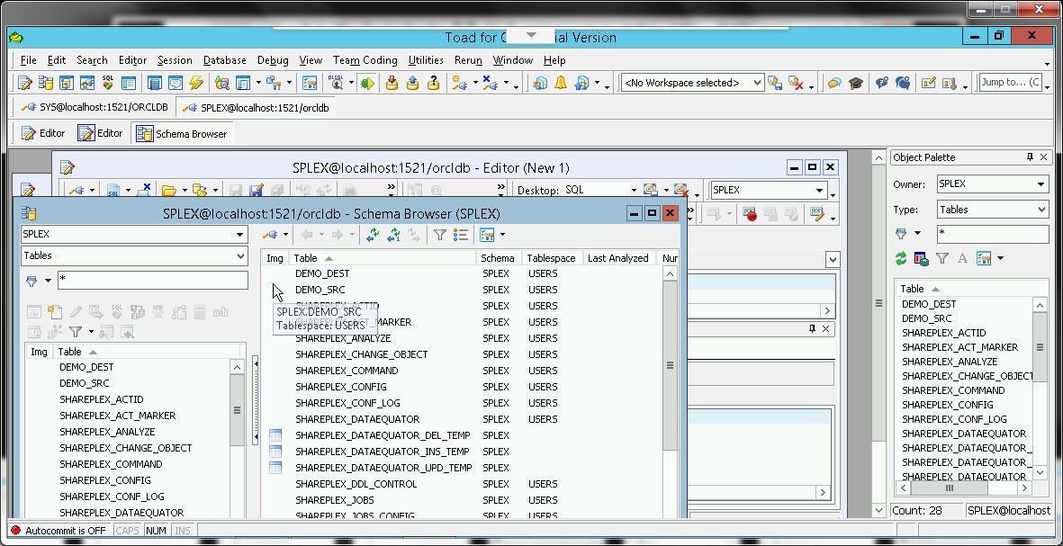Click the letter A icon in the Object Palette
This screenshot has width=1063, height=546.
click(x=962, y=258)
